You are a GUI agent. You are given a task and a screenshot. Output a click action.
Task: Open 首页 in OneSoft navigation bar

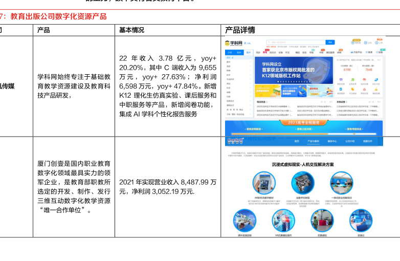(x=297, y=141)
